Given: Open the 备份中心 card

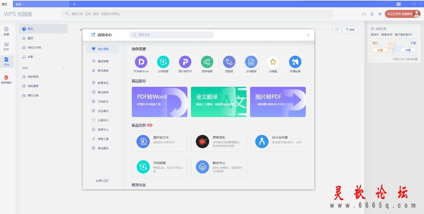Looking at the screenshot, I should [219, 167].
